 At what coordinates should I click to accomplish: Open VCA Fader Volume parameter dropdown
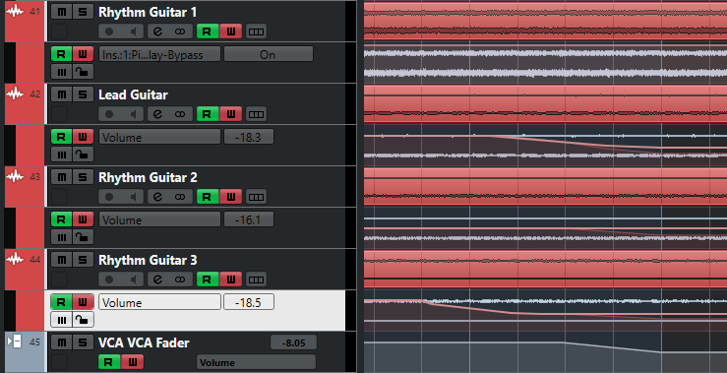point(256,362)
